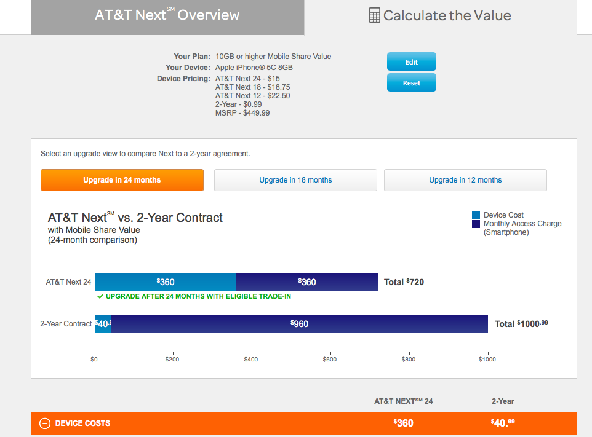Click the 'AT&T NEXT 24' column header

403,401
